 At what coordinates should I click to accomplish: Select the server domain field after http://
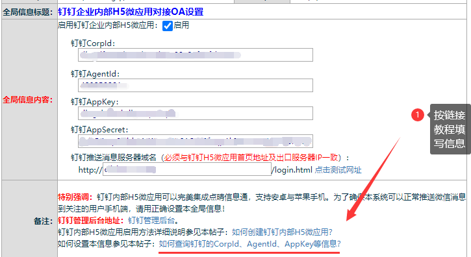(187, 169)
